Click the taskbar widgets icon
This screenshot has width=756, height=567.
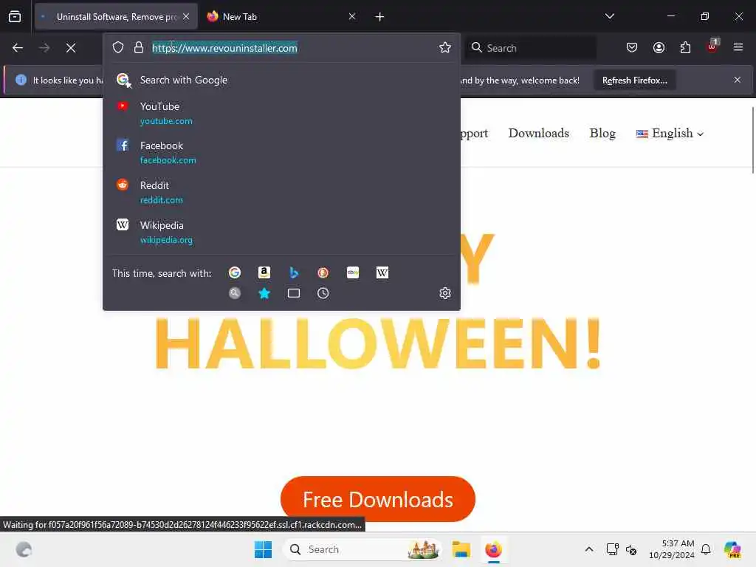[23, 549]
